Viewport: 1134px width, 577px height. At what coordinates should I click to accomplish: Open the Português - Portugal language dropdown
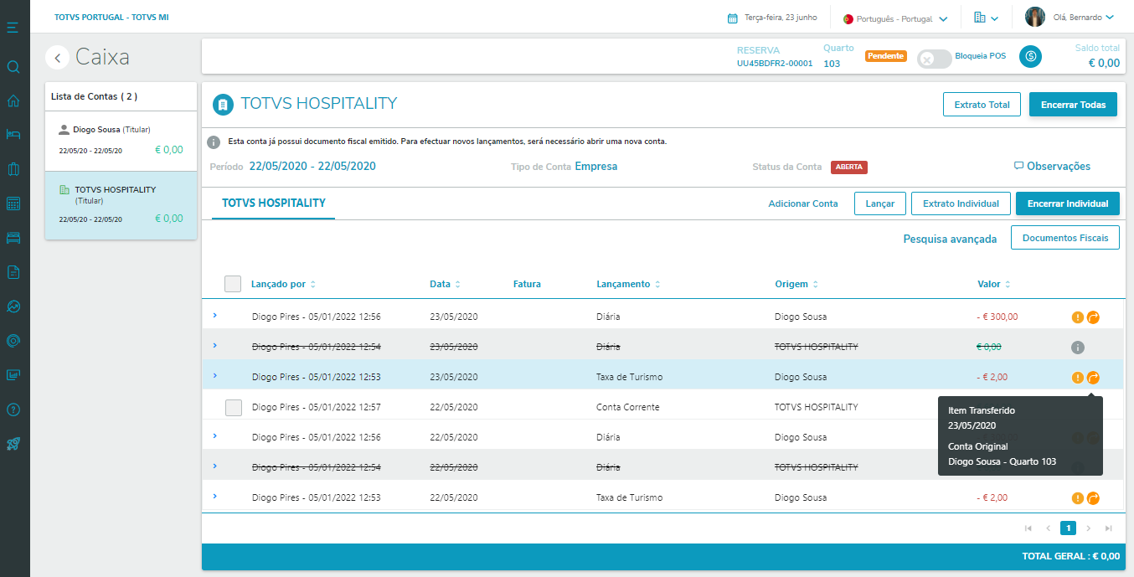click(896, 18)
